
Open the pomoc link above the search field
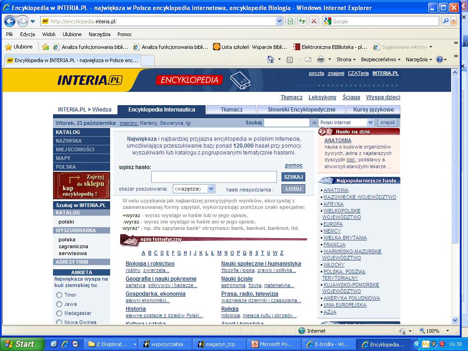[x=294, y=165]
